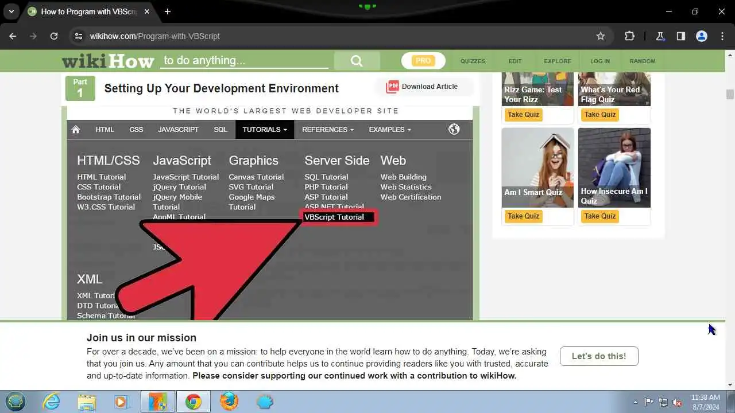Toggle the Chrome side panel
The width and height of the screenshot is (735, 413).
[681, 36]
